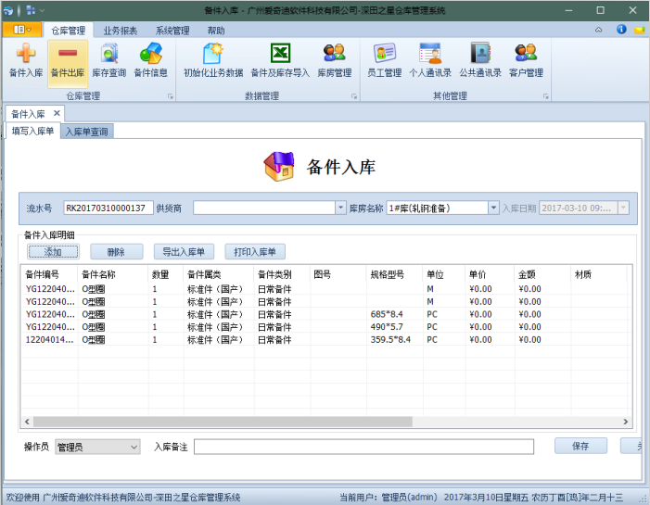Screen dimensions: 650x505
Task: Click the 导出入库单 button
Action: click(x=184, y=251)
